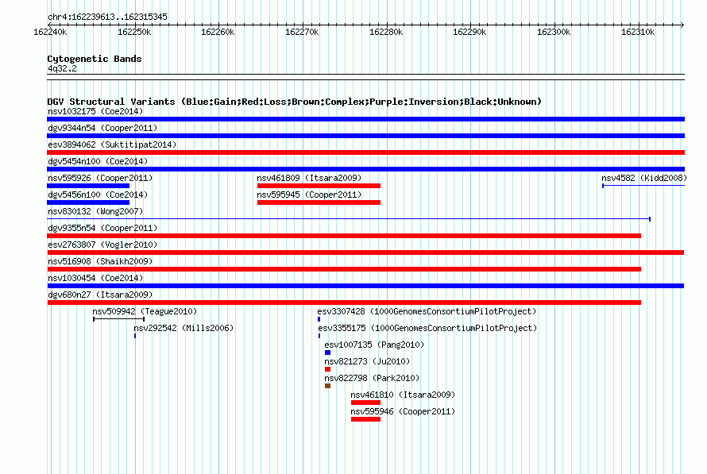
Task: Click the Cytogenetic Bands track title
Action: tap(95, 59)
